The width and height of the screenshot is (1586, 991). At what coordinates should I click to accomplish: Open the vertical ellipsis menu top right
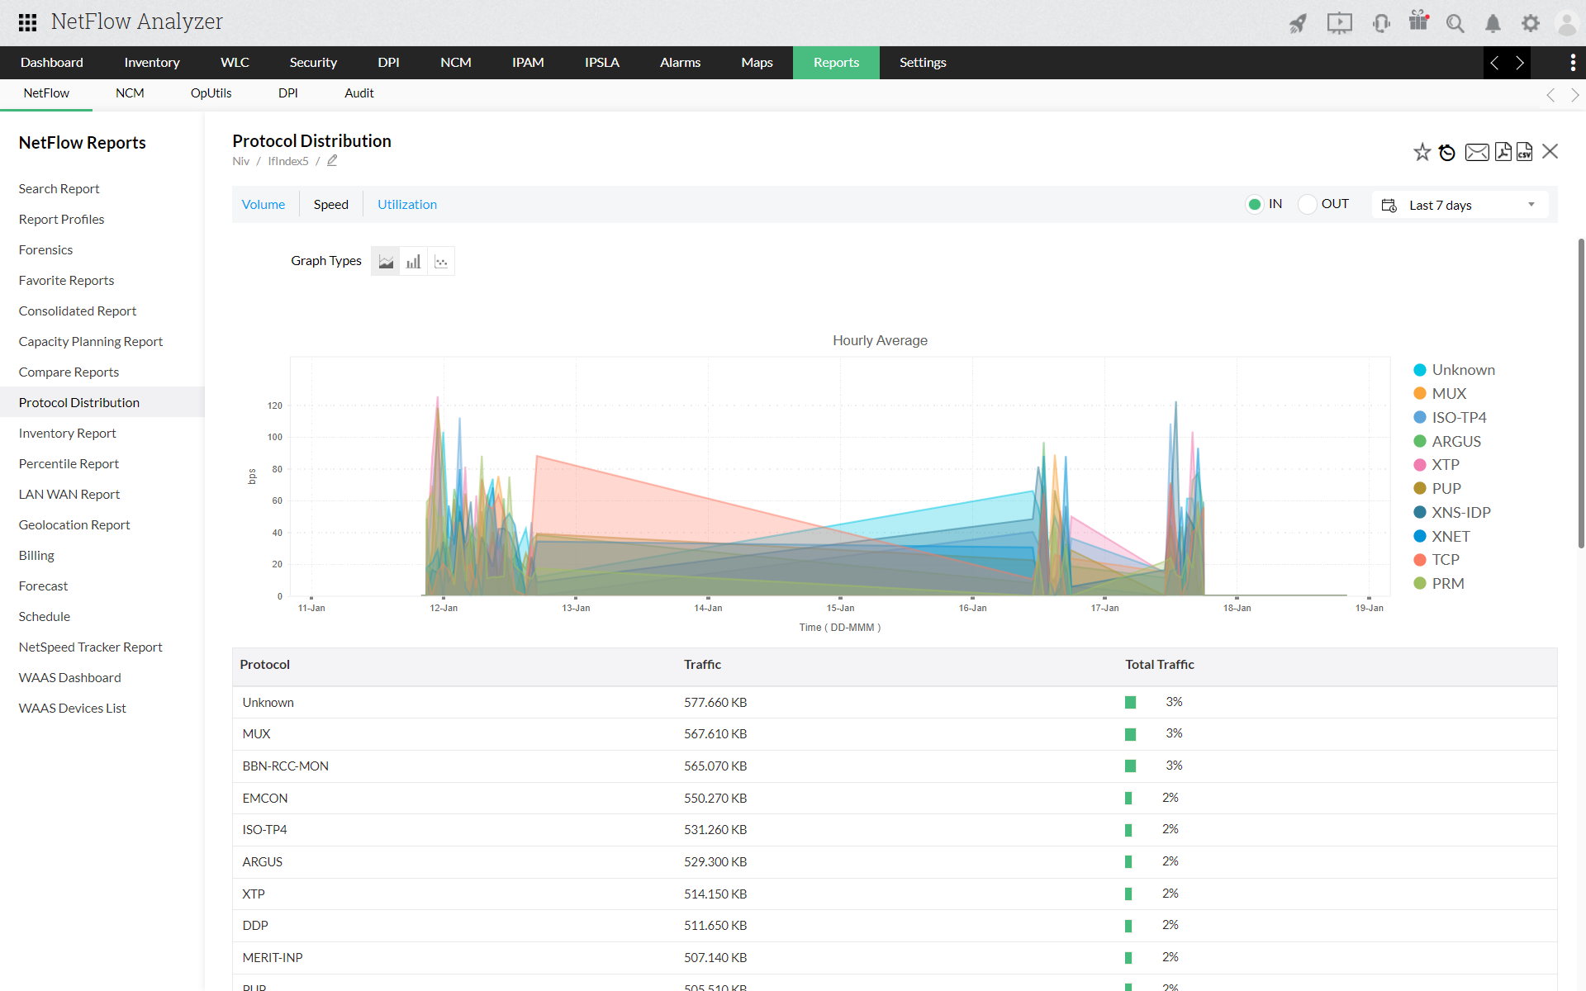coord(1574,63)
